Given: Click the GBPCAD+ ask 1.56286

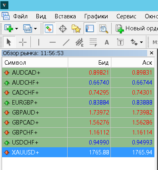Looking at the screenshot, I should pyautogui.click(x=142, y=123).
